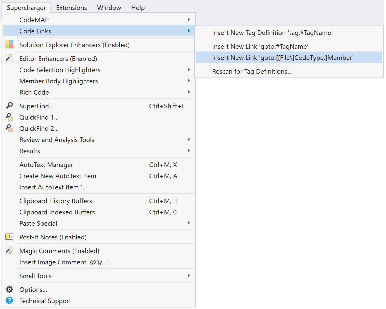Click the Options gear icon
This screenshot has height=309, width=386.
(9, 289)
